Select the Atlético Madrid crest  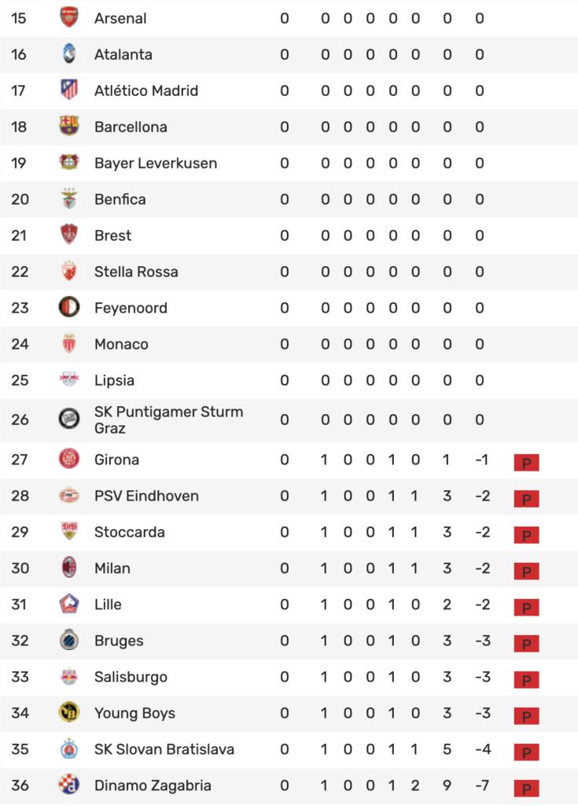(69, 90)
